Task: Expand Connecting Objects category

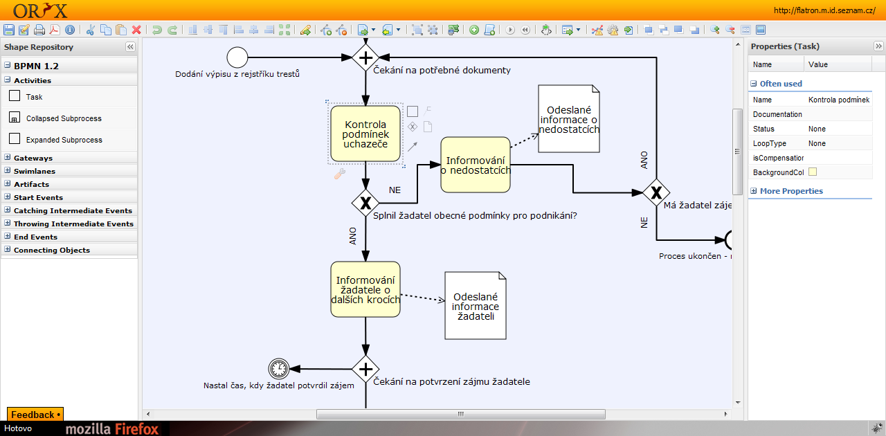Action: point(8,250)
